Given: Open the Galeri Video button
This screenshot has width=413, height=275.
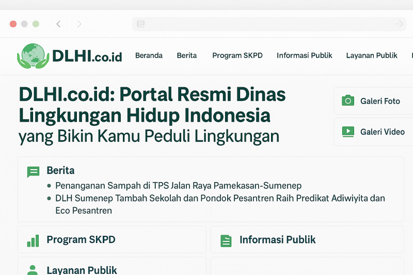Looking at the screenshot, I should point(373,132).
